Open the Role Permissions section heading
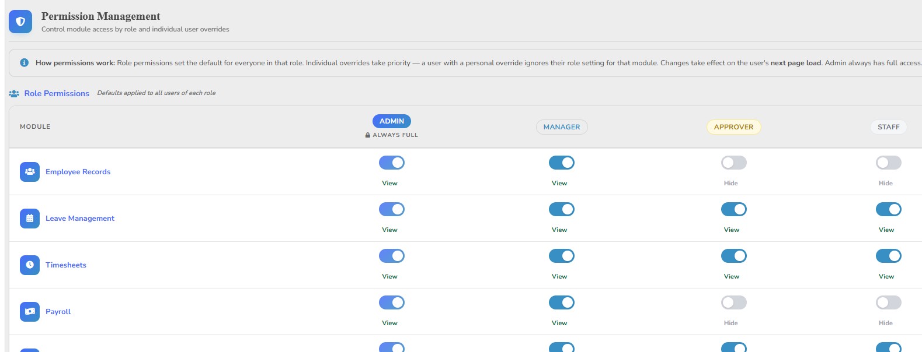Image resolution: width=922 pixels, height=352 pixels. [57, 93]
